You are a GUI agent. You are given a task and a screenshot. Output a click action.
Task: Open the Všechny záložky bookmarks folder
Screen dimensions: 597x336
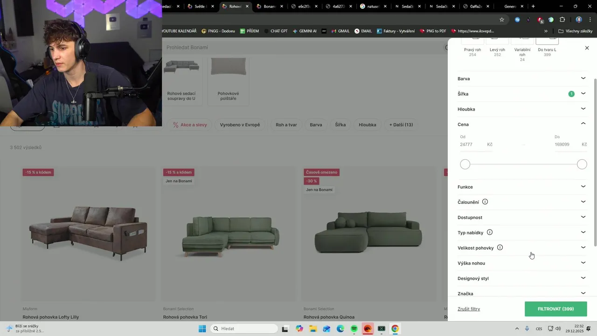(575, 31)
